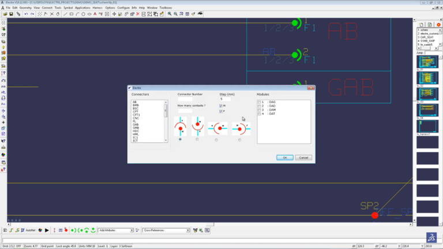Select connector AB in Connectors list
This screenshot has width=443, height=249.
pyautogui.click(x=134, y=102)
